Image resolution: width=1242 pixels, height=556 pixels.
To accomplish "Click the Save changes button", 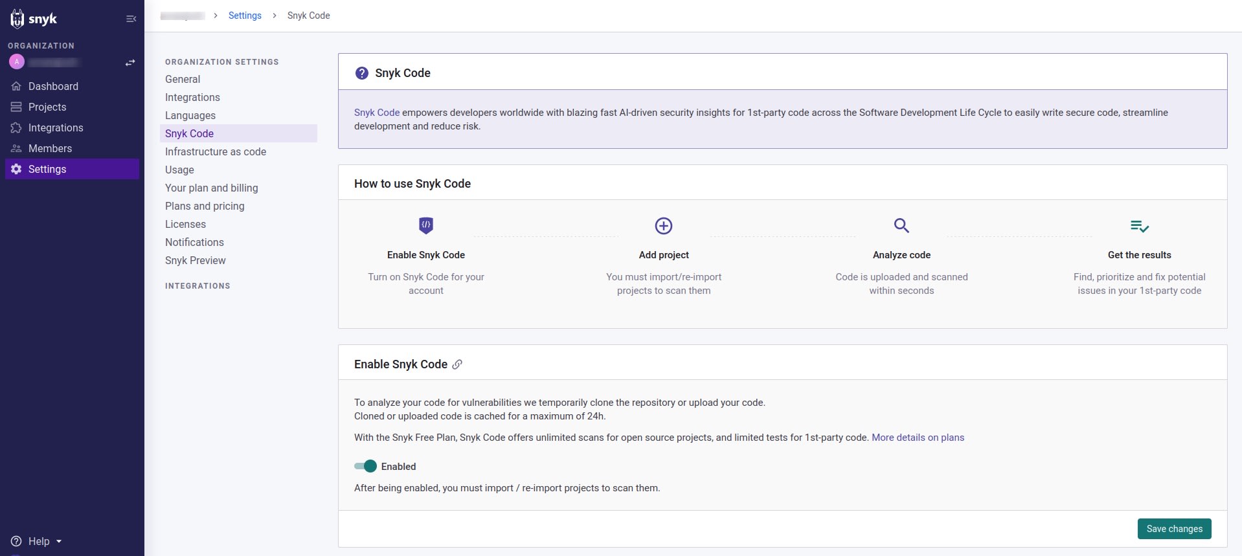I will pyautogui.click(x=1174, y=529).
